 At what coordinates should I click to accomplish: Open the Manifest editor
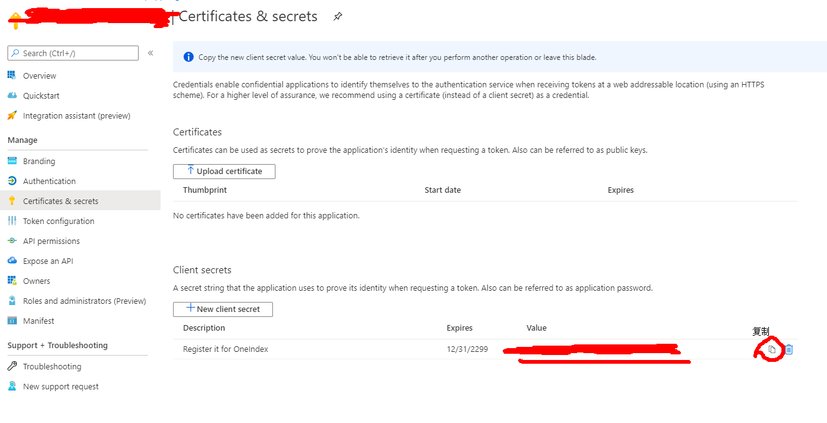click(x=39, y=321)
